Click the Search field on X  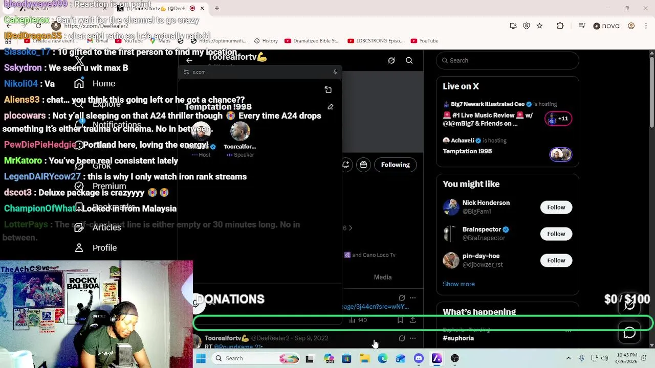[x=508, y=60]
